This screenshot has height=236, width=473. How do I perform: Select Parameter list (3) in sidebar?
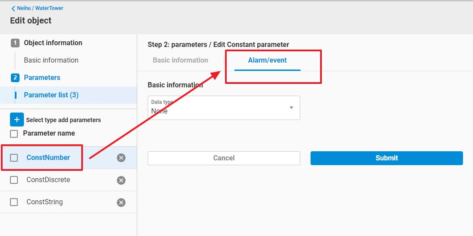tap(51, 95)
